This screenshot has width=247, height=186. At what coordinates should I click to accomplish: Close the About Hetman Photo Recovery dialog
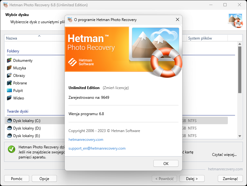[x=178, y=19]
